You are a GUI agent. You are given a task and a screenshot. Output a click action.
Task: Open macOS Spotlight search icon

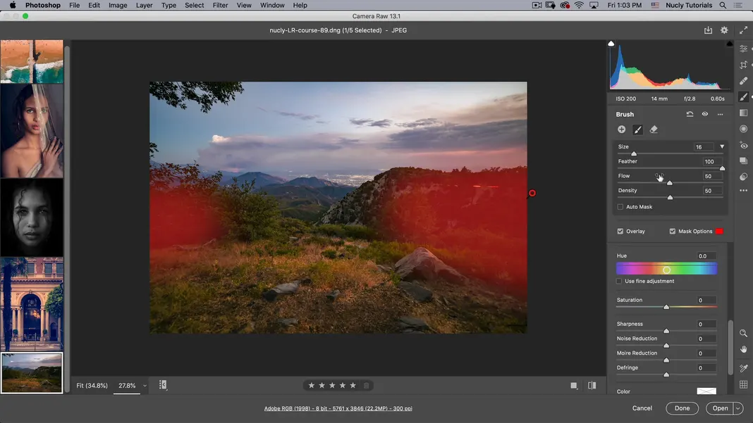pos(722,5)
